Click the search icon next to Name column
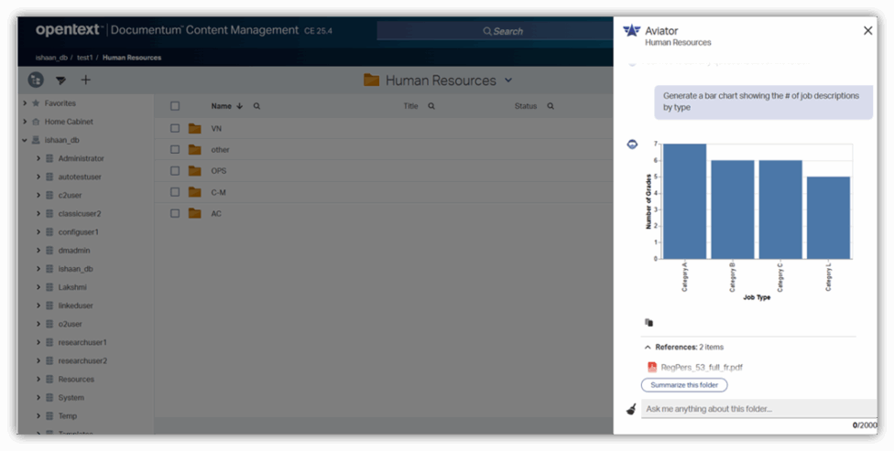The width and height of the screenshot is (894, 451). click(x=256, y=106)
